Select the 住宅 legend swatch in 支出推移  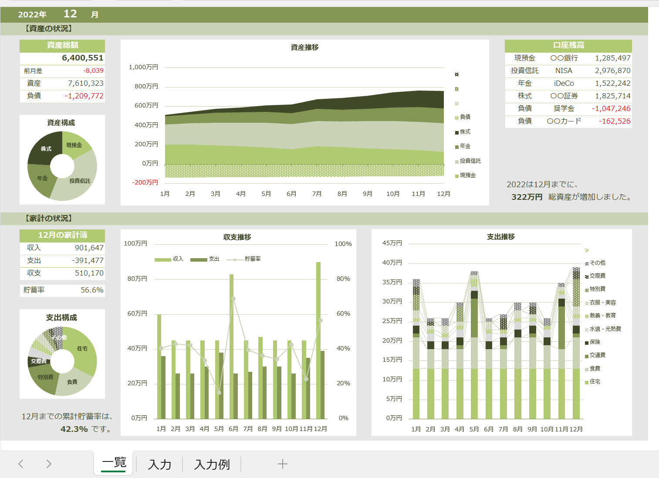pos(587,382)
